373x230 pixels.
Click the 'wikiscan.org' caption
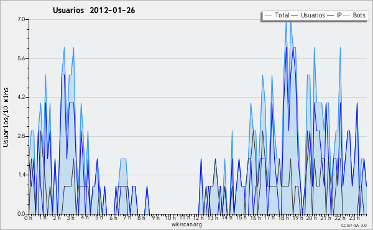tap(186, 224)
